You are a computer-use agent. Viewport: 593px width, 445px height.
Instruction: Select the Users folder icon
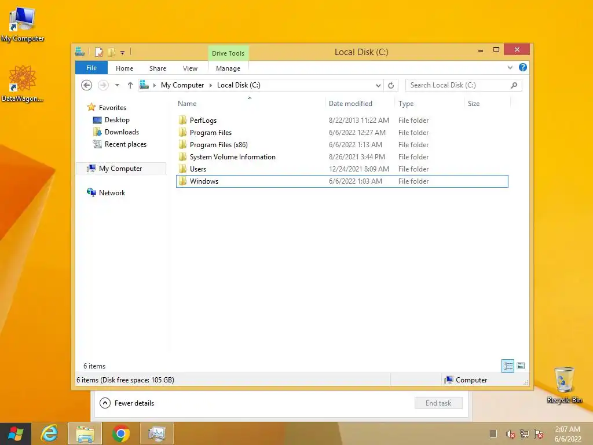click(x=182, y=169)
